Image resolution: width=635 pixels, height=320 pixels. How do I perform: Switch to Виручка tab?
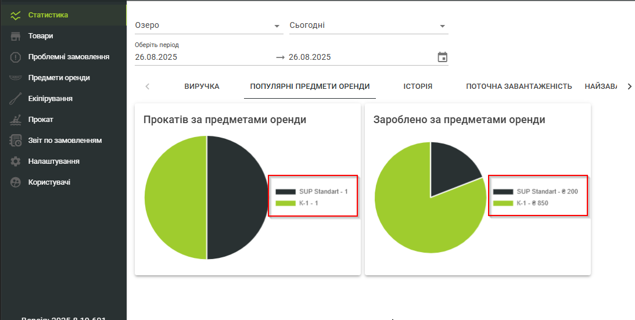coord(202,87)
